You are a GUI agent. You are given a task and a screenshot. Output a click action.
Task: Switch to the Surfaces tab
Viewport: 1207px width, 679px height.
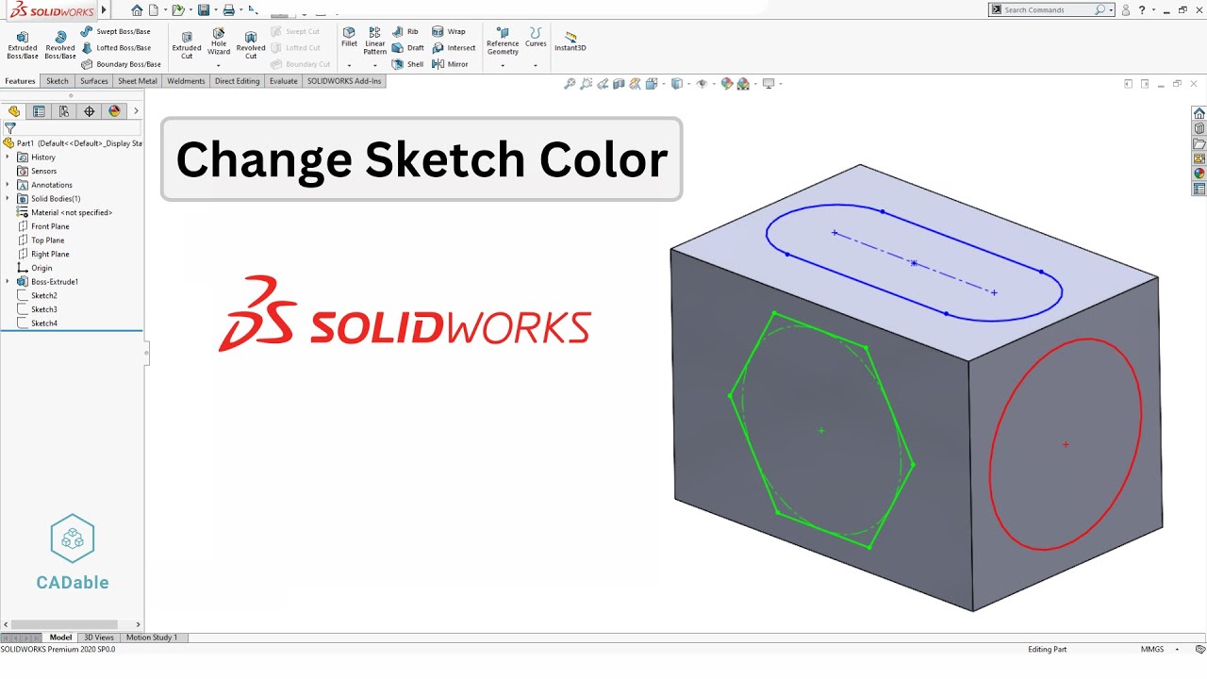point(94,81)
